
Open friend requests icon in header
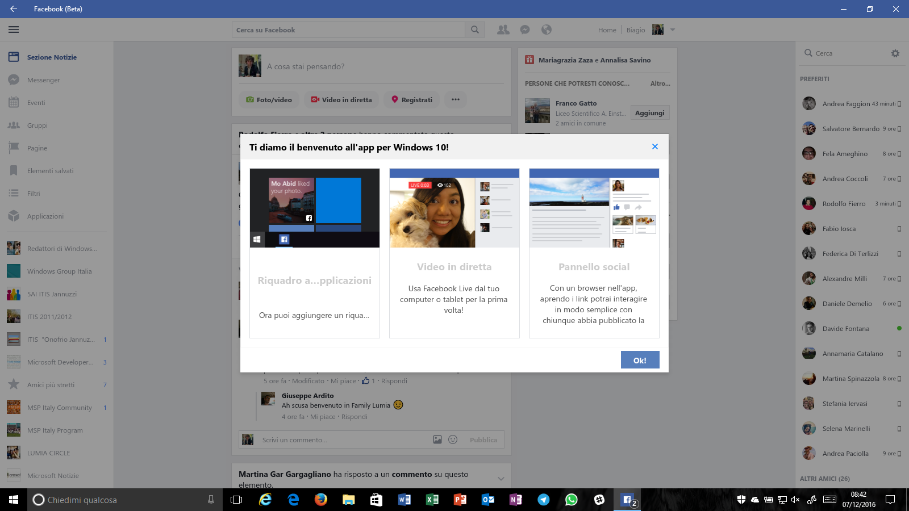coord(503,30)
